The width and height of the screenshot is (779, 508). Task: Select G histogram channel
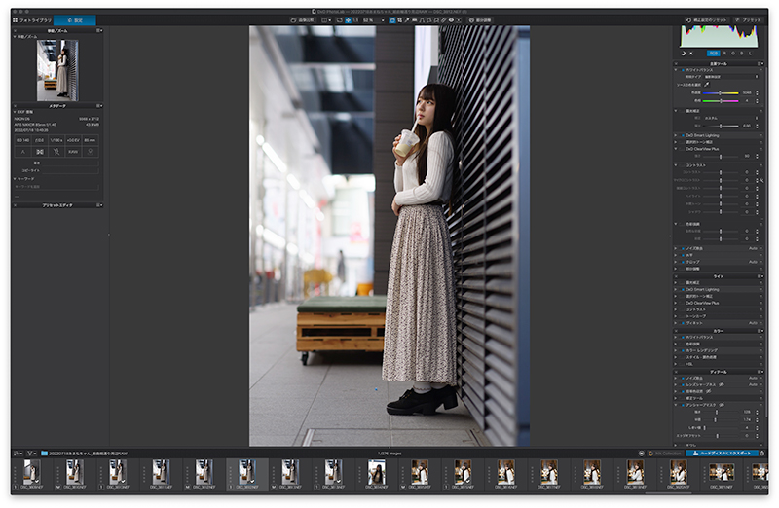point(733,54)
